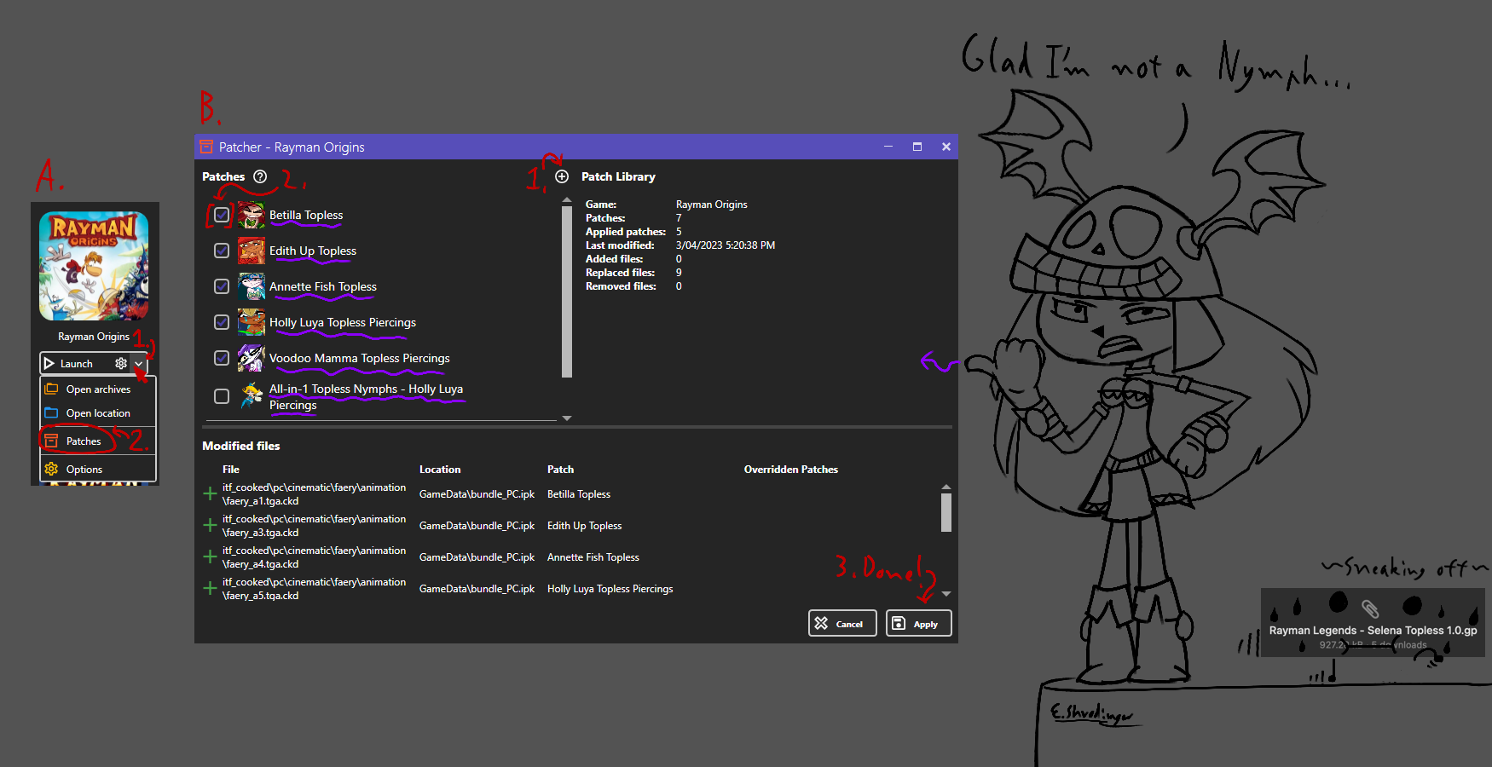Click the All-in-1 Nymphs patch thumbnail icon

click(252, 395)
